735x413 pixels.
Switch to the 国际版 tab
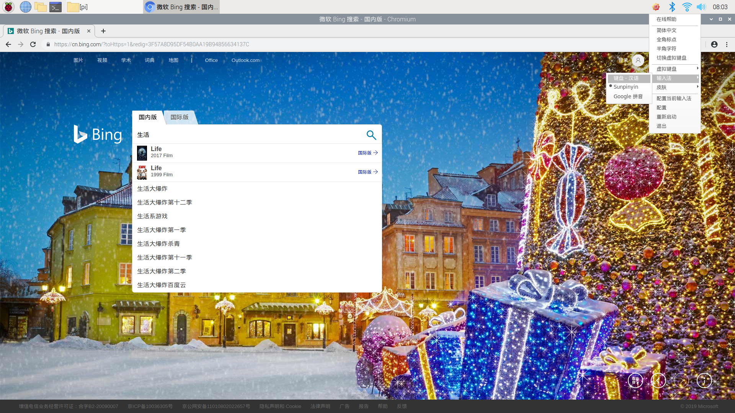click(180, 117)
